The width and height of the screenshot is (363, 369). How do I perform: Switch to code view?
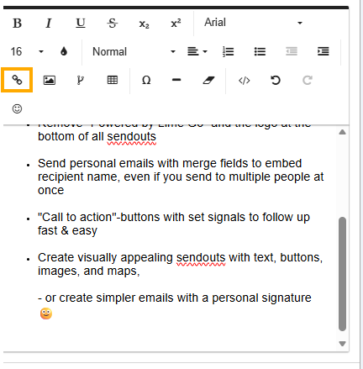[245, 81]
